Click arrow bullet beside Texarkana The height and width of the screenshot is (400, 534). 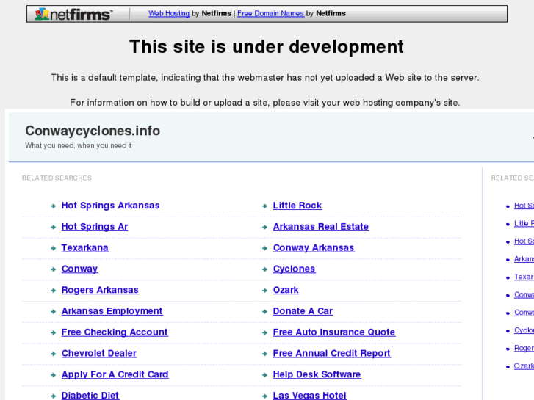tap(53, 248)
